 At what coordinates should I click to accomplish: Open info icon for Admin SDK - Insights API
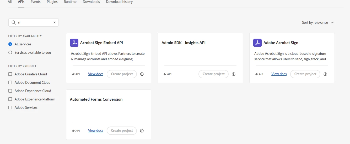pos(234,74)
